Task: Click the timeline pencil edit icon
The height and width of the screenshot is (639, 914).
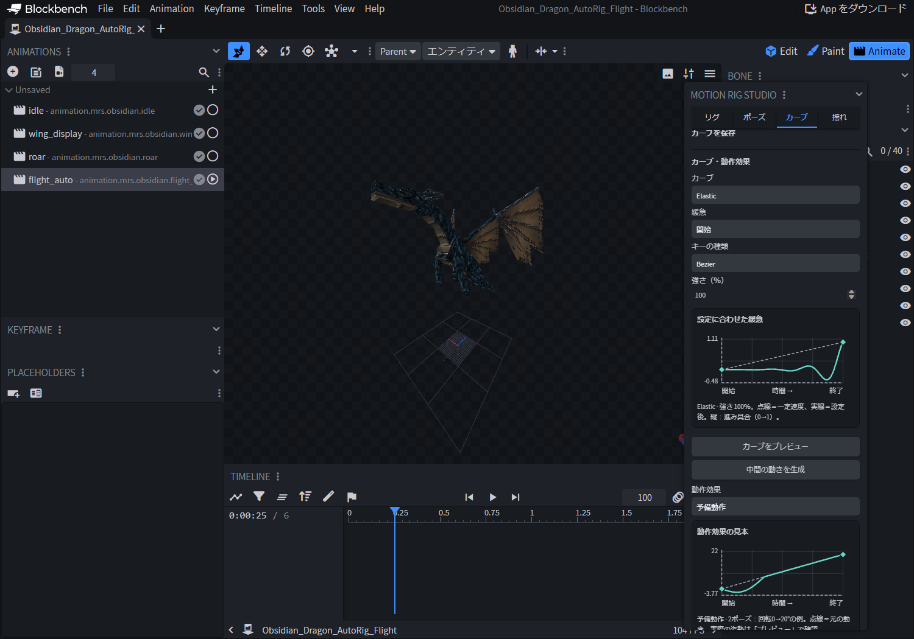Action: click(x=328, y=497)
